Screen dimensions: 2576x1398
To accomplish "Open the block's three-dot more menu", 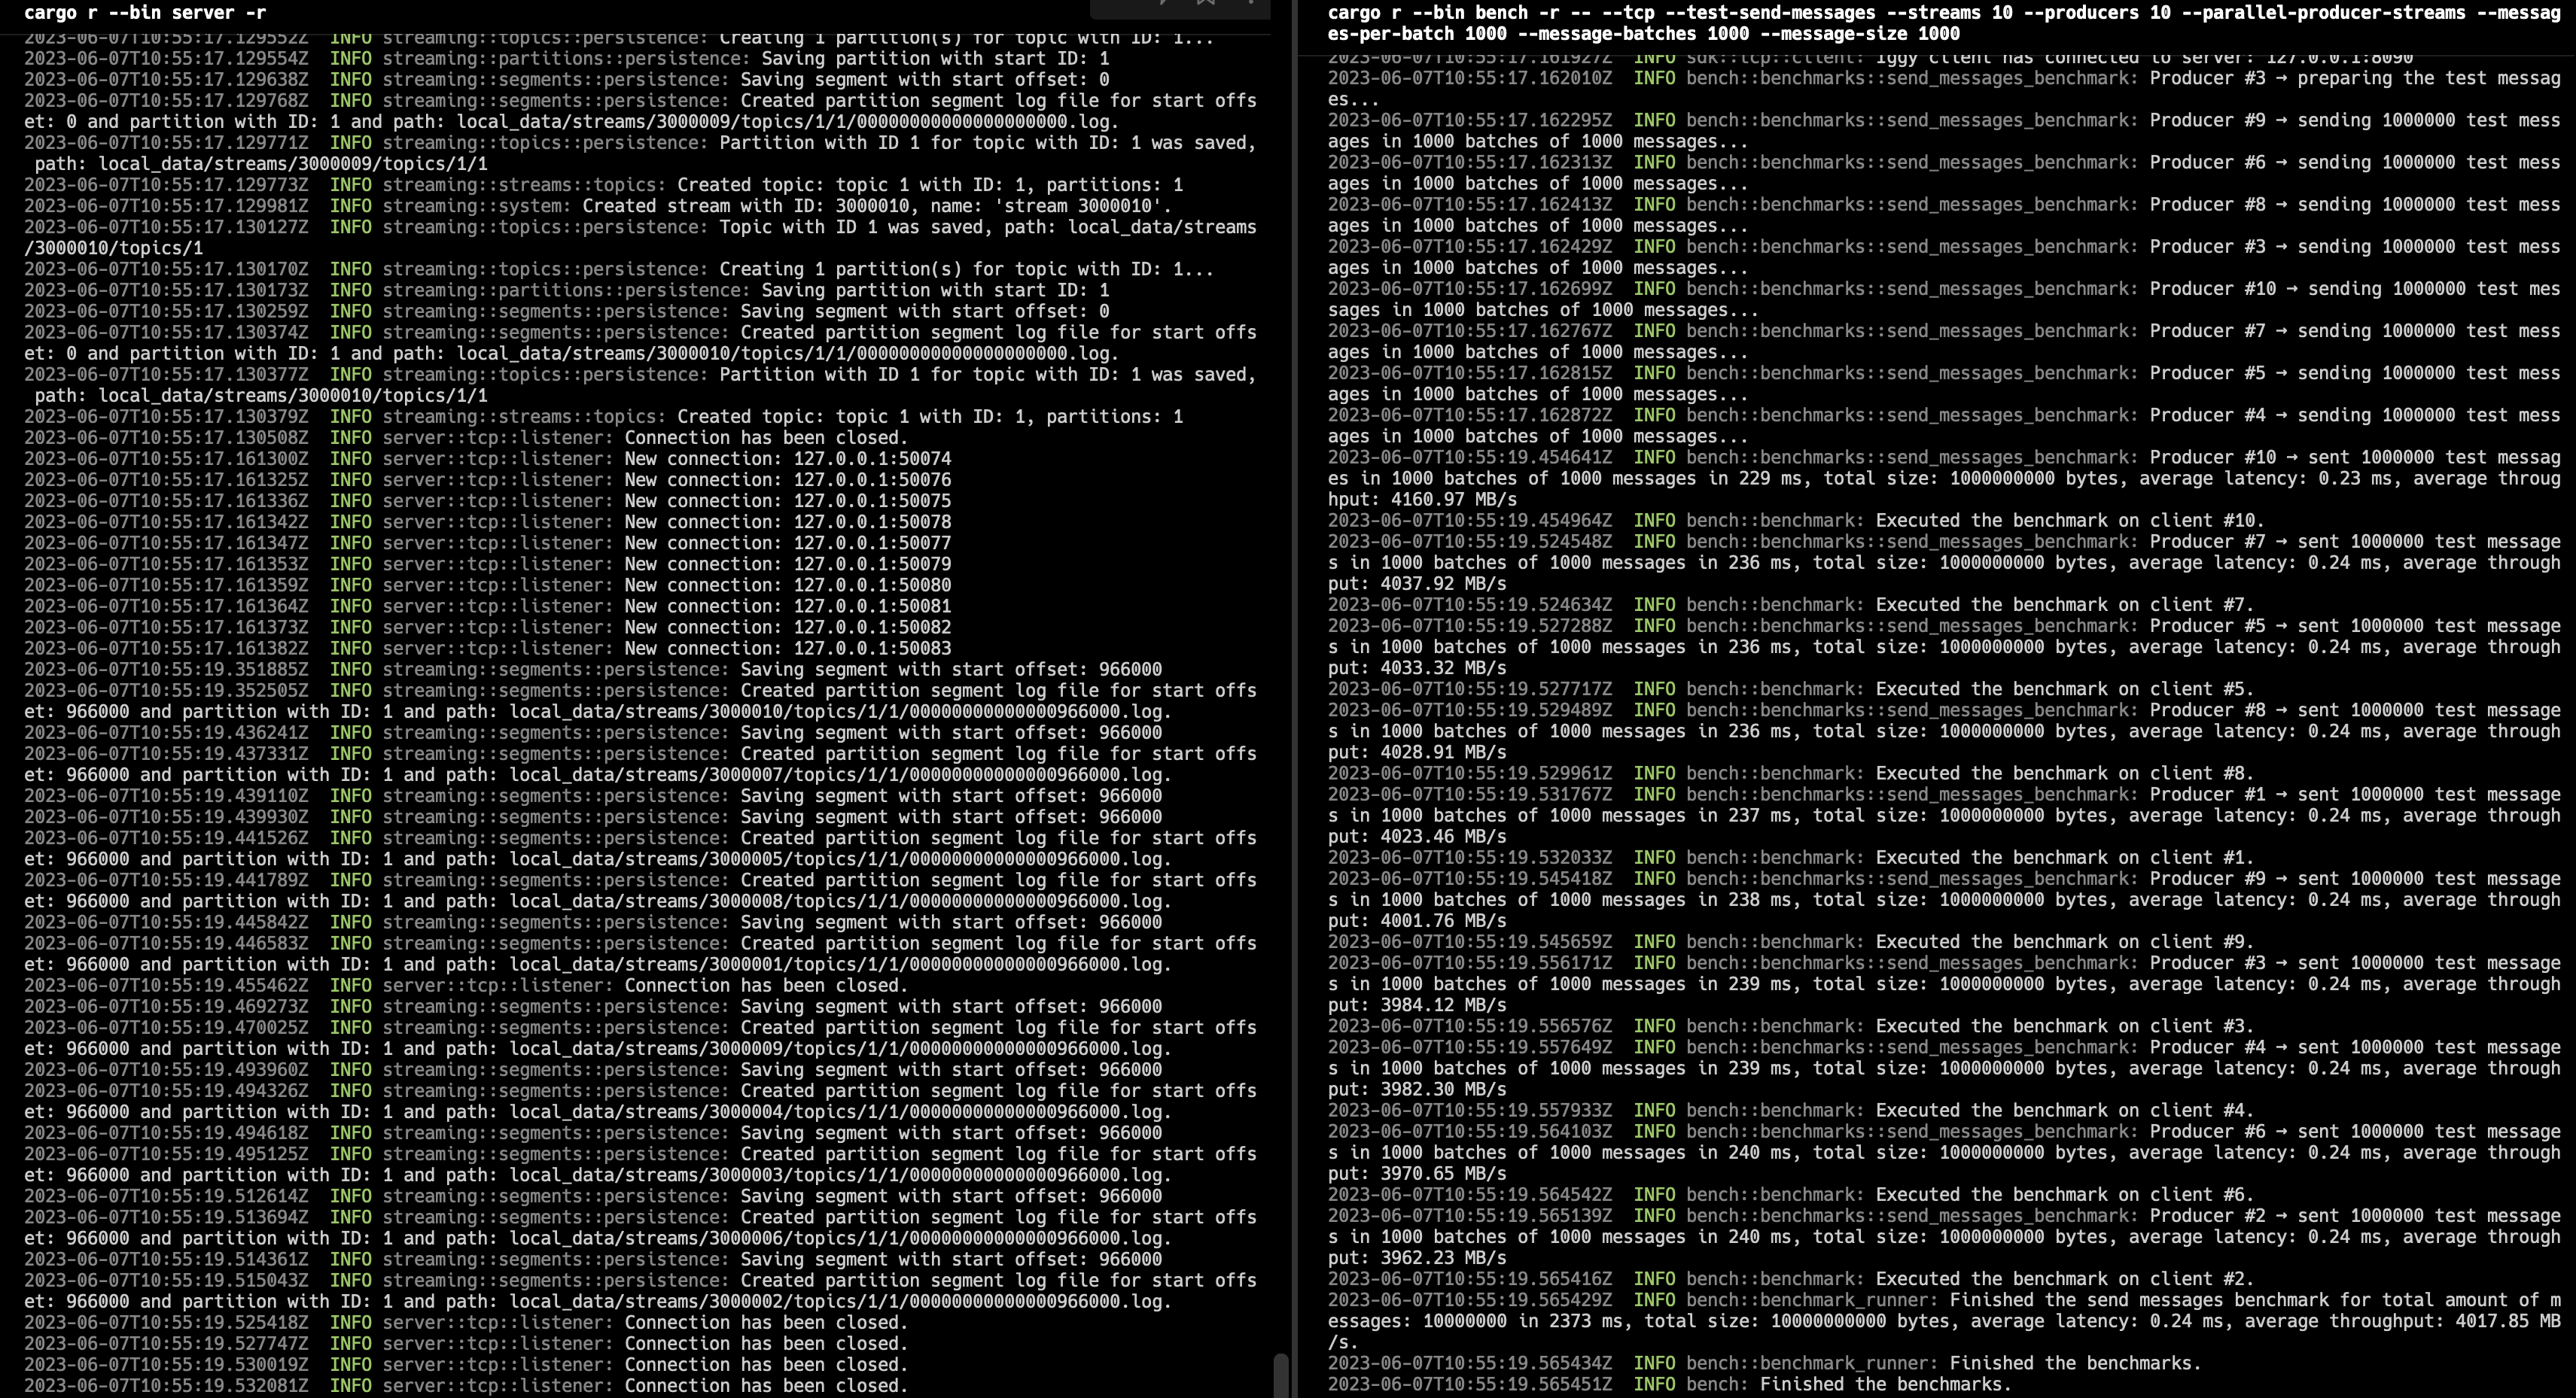I will (x=1250, y=3).
